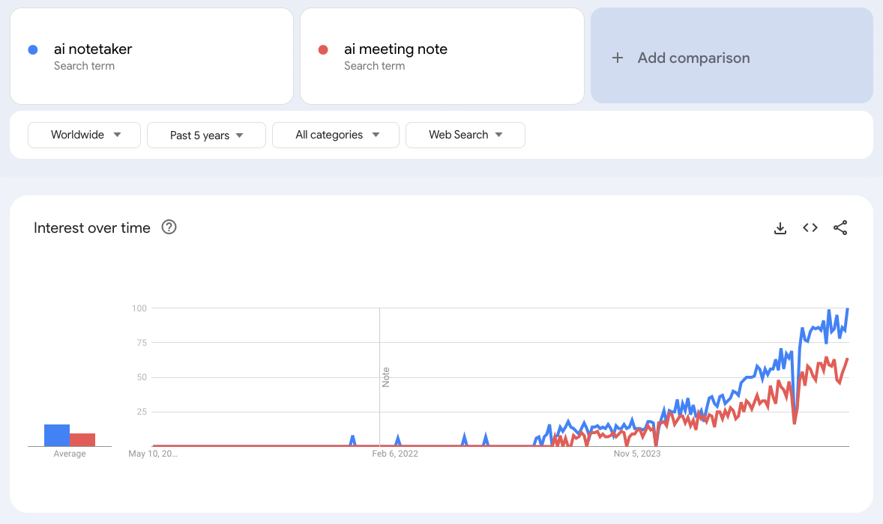Open the All categories dropdown
The image size is (883, 524).
click(x=336, y=135)
